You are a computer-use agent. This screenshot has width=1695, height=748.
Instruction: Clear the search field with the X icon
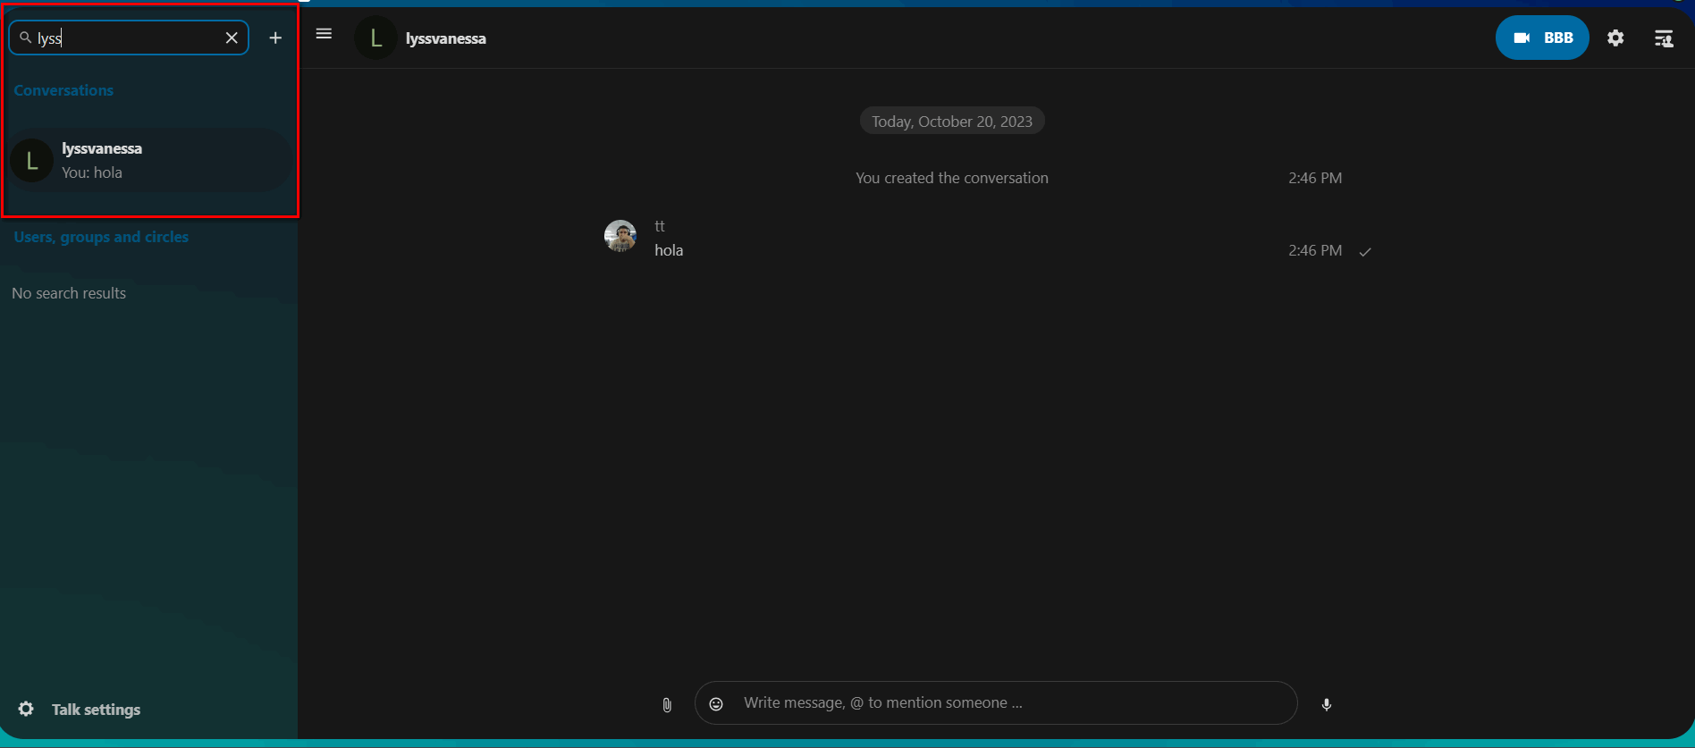pyautogui.click(x=232, y=38)
